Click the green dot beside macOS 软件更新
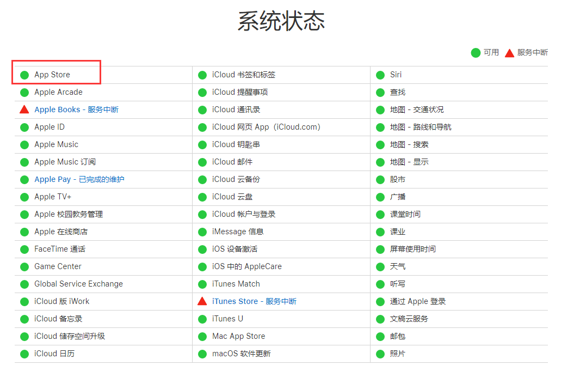Viewport: 580px width, 371px height. pos(202,354)
